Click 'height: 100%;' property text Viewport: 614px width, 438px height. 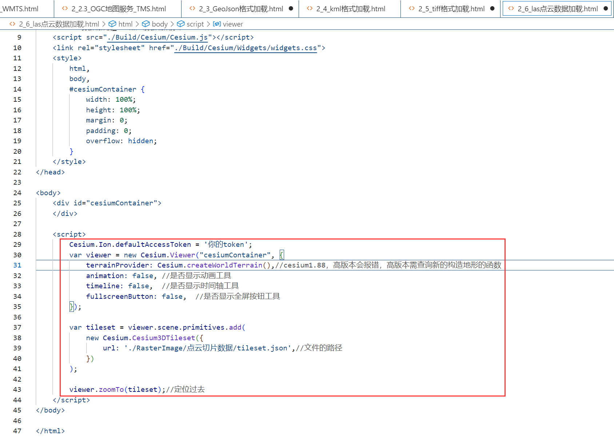pyautogui.click(x=113, y=110)
